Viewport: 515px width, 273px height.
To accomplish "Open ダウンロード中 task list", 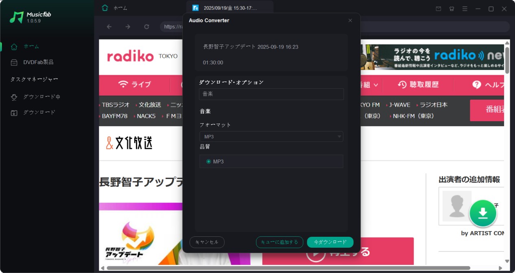I will tap(36, 97).
